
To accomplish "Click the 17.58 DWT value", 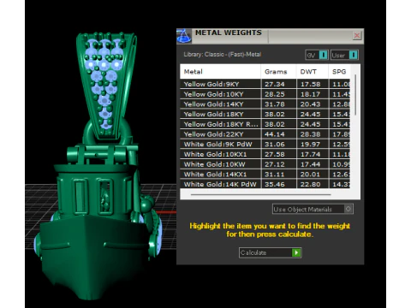I will coord(310,84).
